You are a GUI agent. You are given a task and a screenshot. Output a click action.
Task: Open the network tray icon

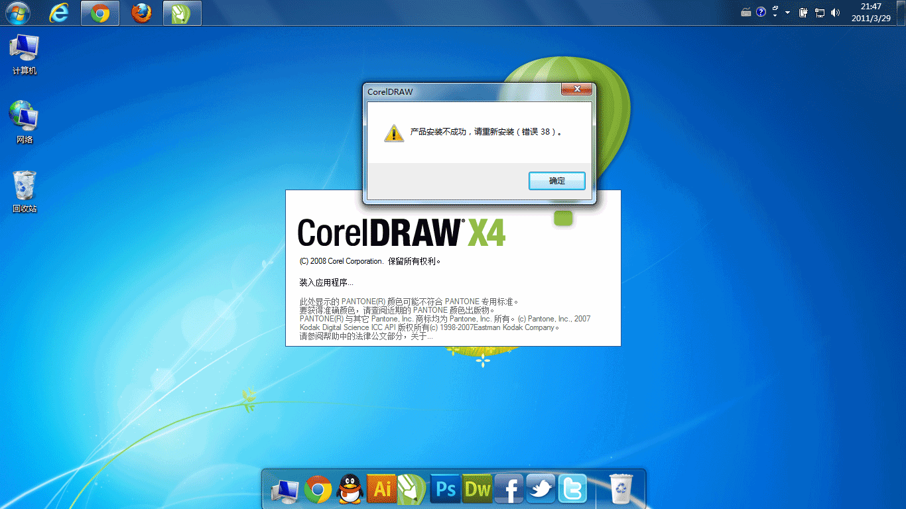820,13
